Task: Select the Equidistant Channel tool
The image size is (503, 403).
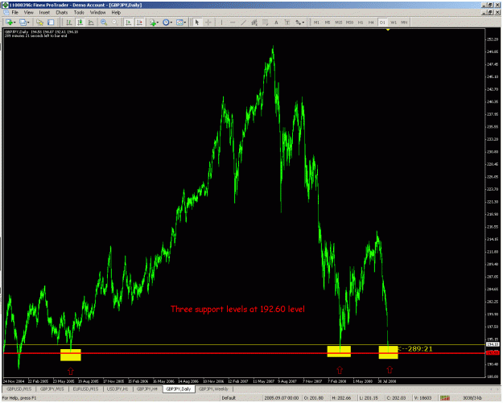Action: pos(254,23)
